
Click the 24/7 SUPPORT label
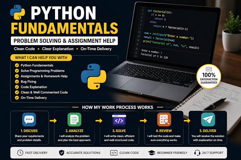[x=213, y=153]
